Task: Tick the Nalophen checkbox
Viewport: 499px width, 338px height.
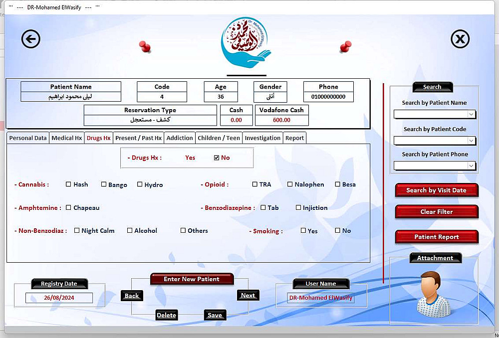Action: (290, 184)
